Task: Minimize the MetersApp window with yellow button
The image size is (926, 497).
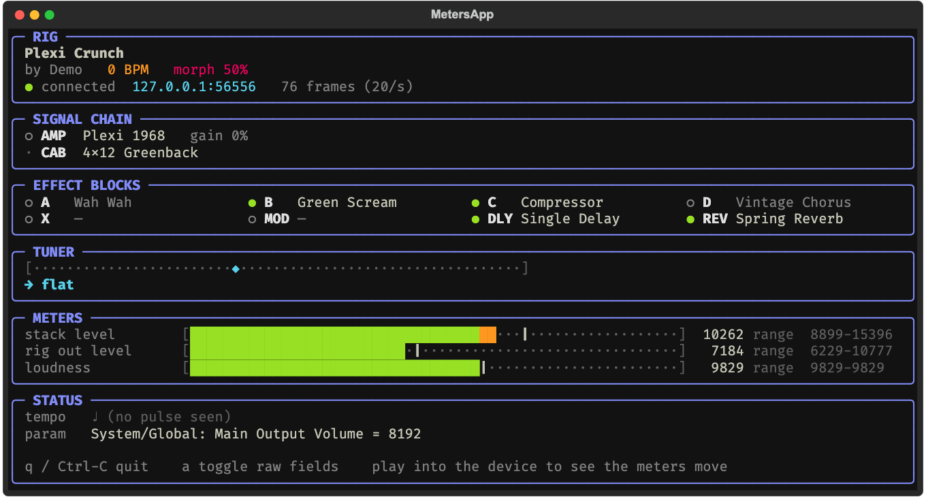Action: (x=34, y=15)
